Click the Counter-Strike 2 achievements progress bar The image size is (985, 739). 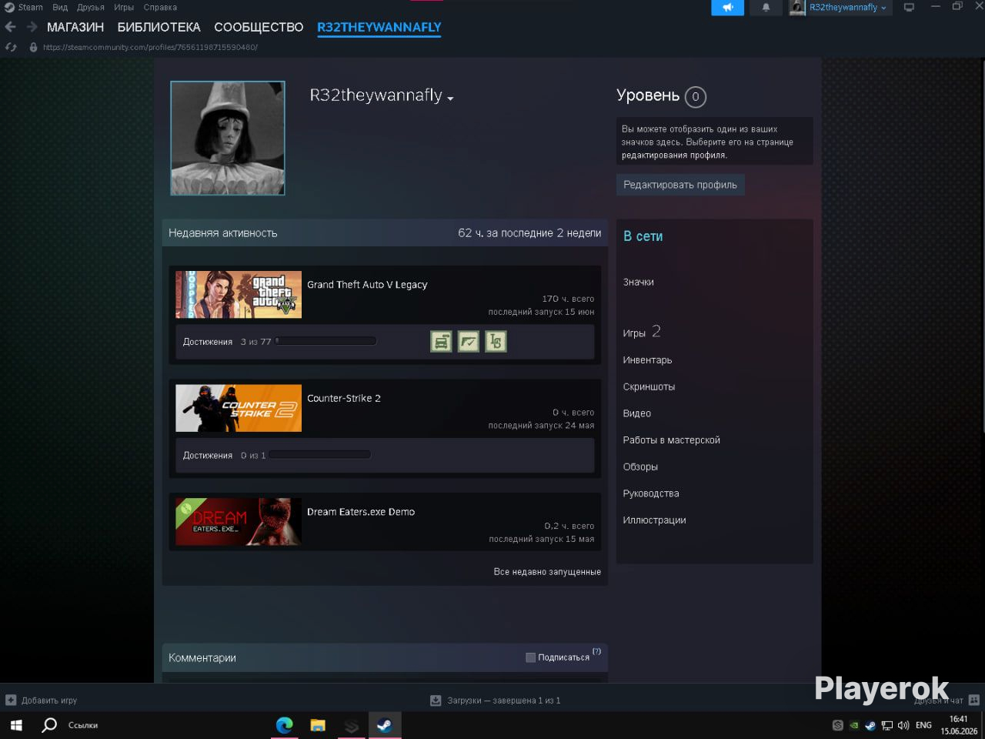(x=320, y=455)
